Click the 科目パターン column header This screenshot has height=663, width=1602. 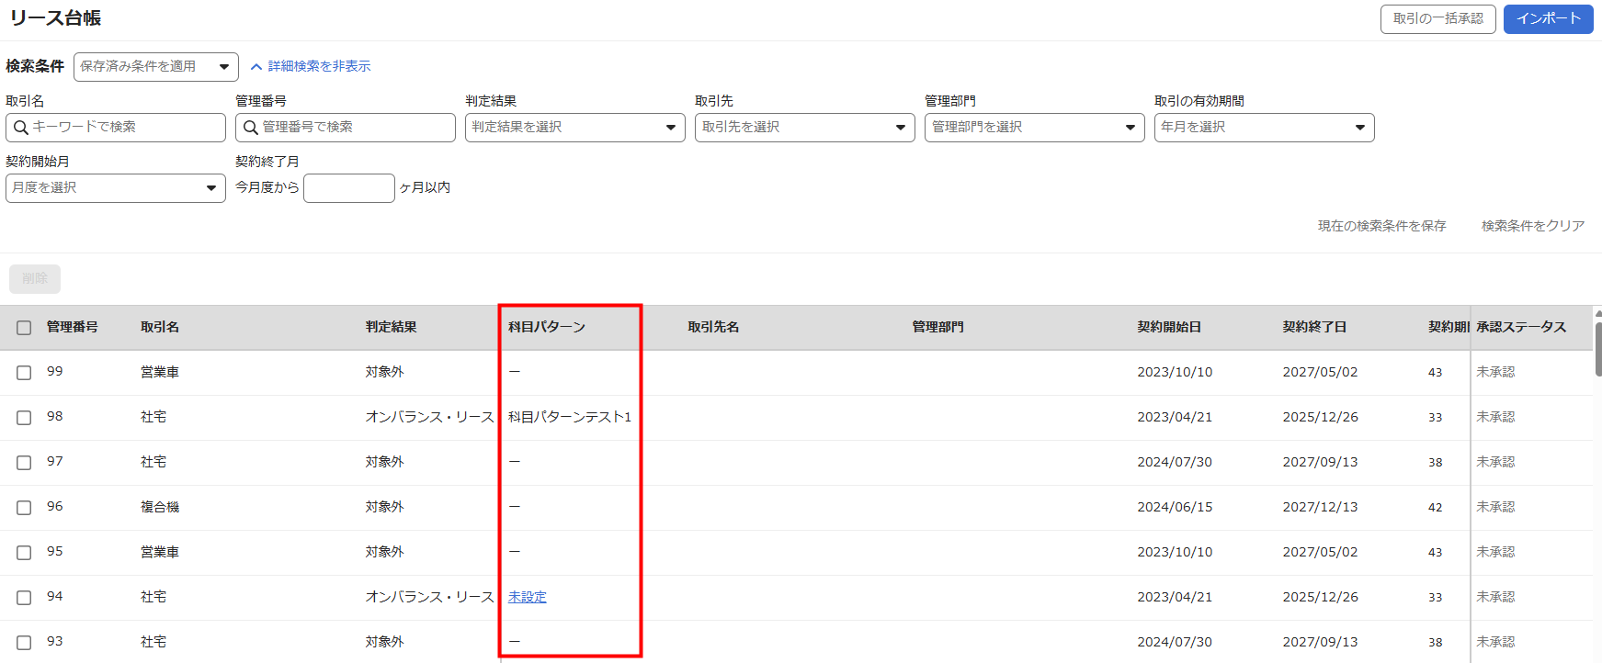(x=547, y=328)
